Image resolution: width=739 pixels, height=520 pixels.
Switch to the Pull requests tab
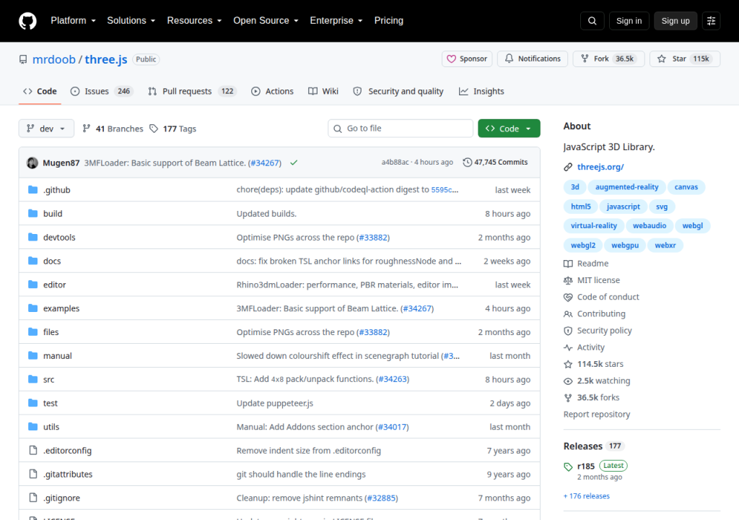click(191, 91)
